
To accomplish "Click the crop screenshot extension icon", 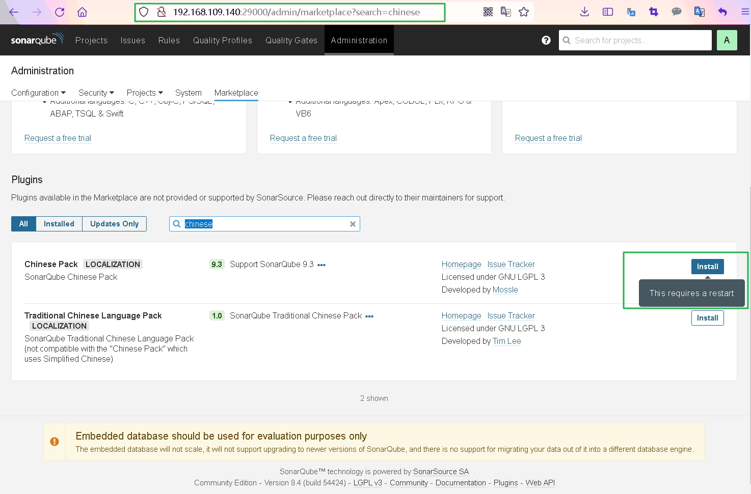I will pos(654,12).
